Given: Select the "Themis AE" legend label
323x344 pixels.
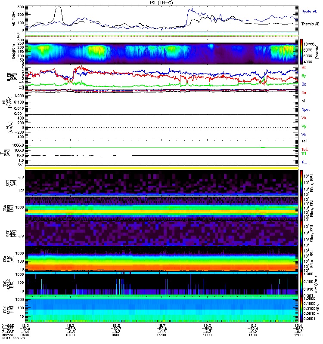Looking at the screenshot, I should pyautogui.click(x=310, y=24).
